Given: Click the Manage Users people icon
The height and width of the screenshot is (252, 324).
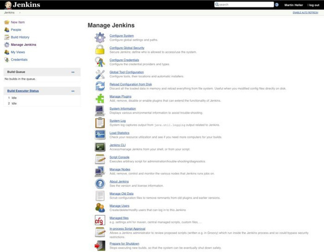Looking at the screenshot, I should 100,208.
